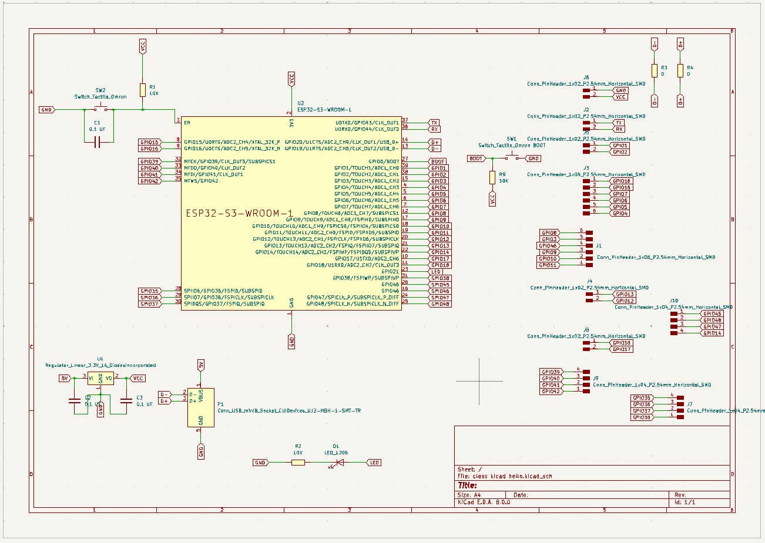Click the GPIO46 label on connector J1
Screen dimensions: 765x543
point(549,246)
